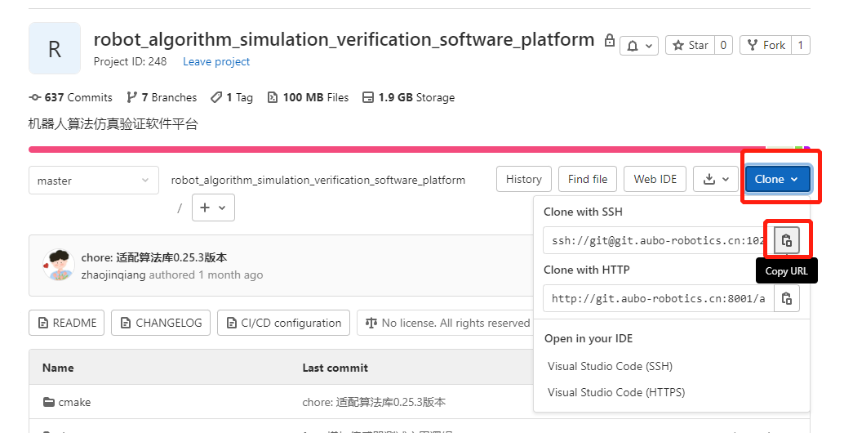Click the Project ID: 248 text
The height and width of the screenshot is (433, 844).
click(x=131, y=61)
